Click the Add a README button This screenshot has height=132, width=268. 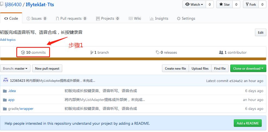point(248,123)
